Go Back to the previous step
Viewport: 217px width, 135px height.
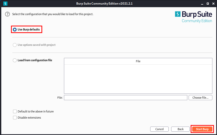tap(180, 129)
